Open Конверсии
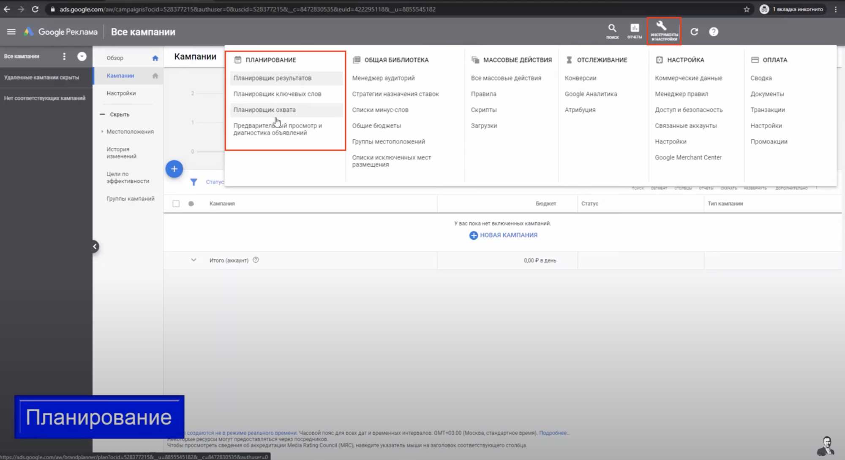The width and height of the screenshot is (845, 460). pyautogui.click(x=581, y=78)
